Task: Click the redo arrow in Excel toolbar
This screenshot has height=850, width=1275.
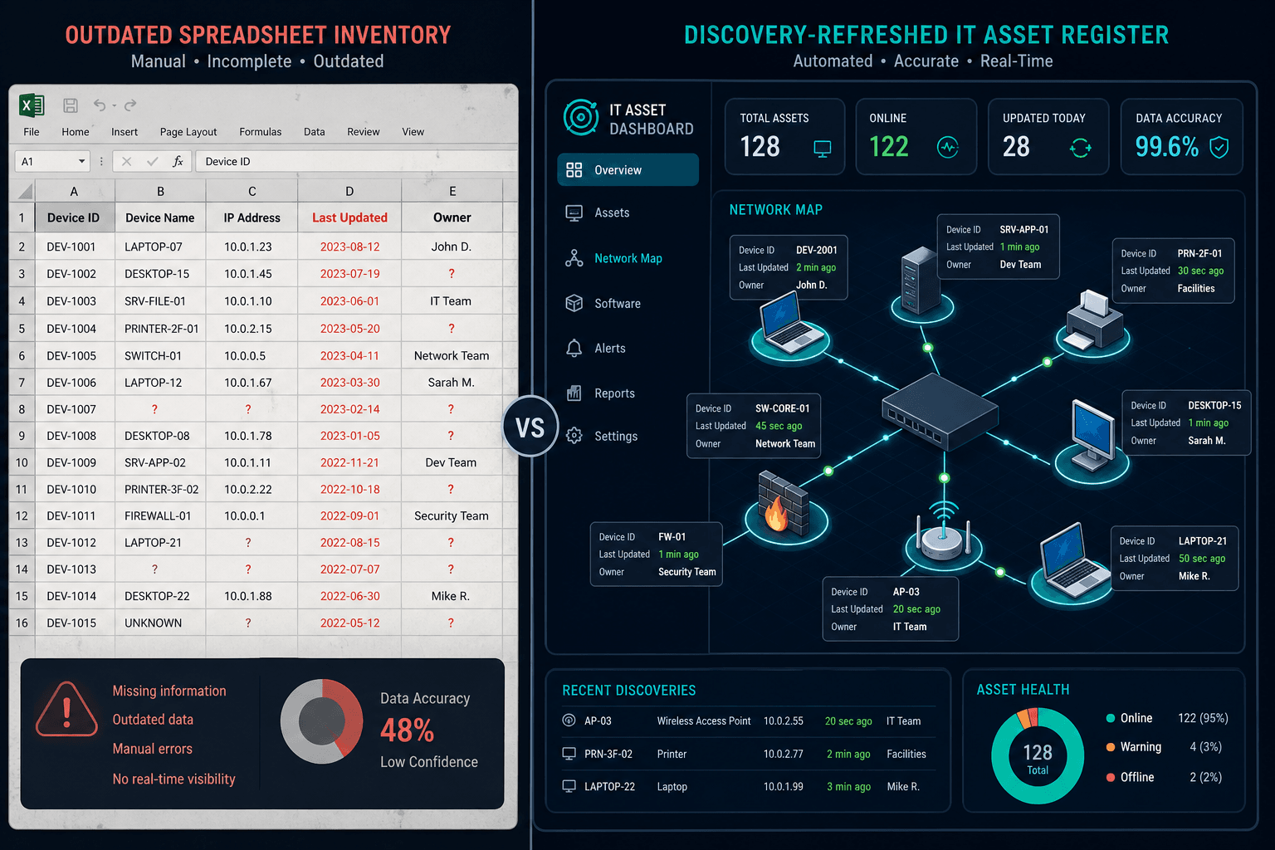Action: point(130,105)
